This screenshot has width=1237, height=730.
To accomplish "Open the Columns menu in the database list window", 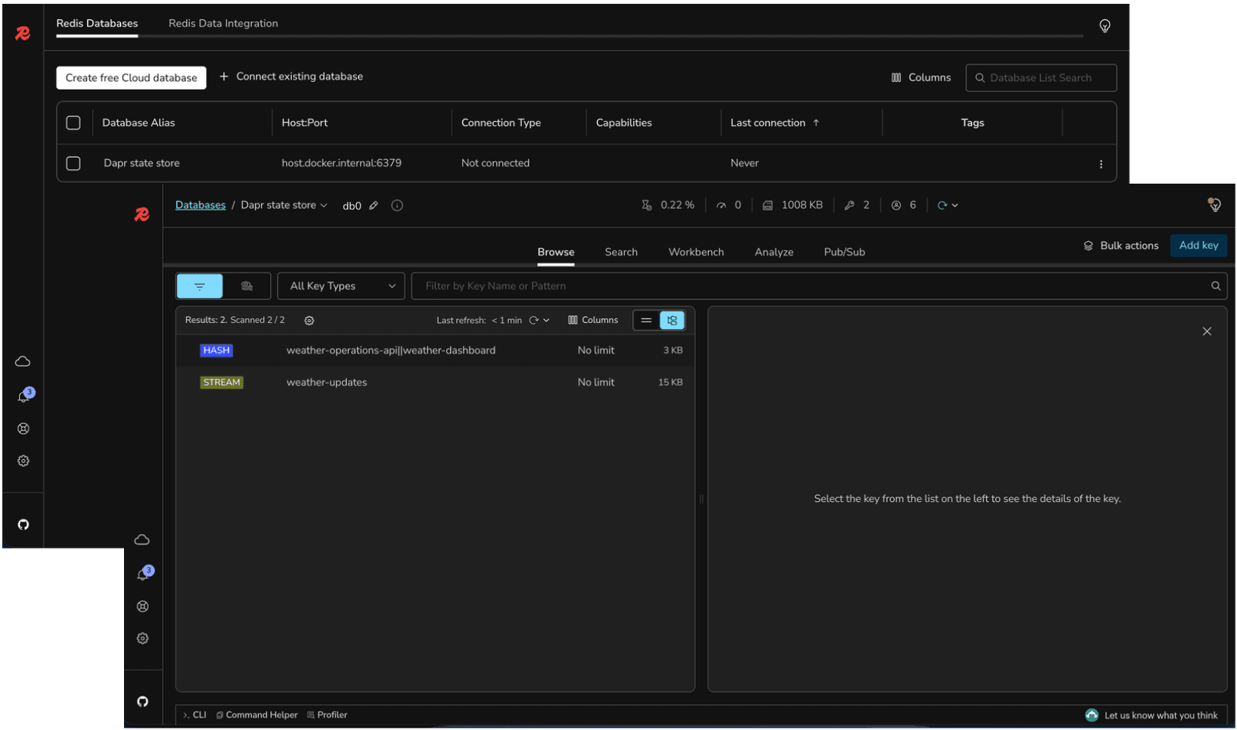I will pyautogui.click(x=921, y=77).
